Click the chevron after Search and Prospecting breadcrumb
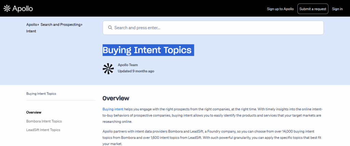 (x=82, y=25)
